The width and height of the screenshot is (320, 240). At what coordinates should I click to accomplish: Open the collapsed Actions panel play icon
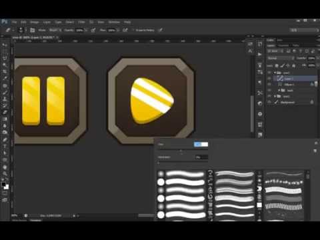pyautogui.click(x=260, y=54)
